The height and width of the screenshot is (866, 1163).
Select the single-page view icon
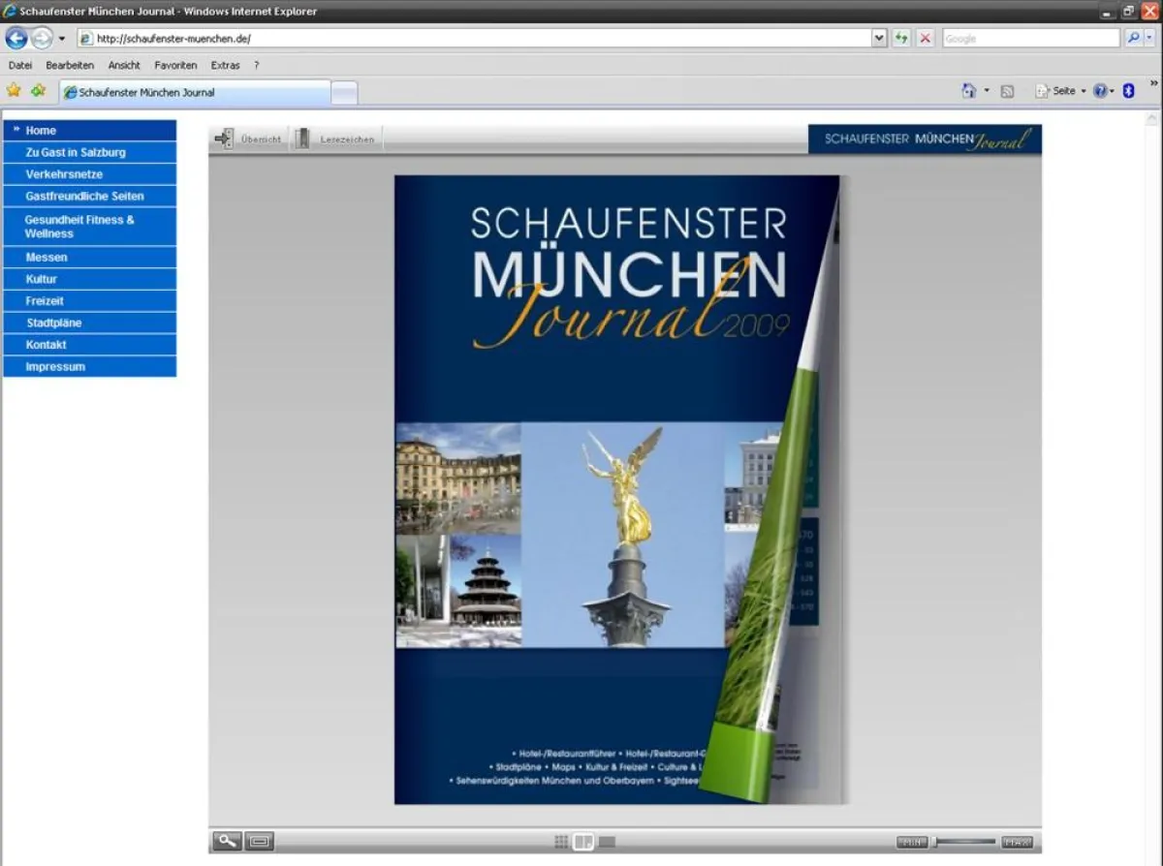606,841
